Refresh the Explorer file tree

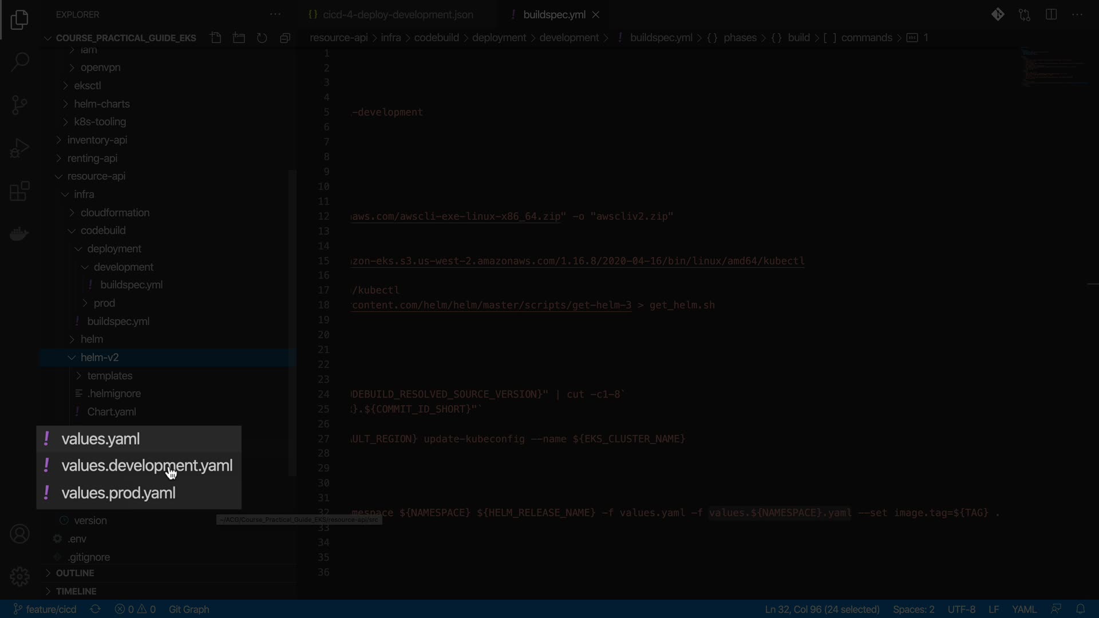tap(262, 38)
